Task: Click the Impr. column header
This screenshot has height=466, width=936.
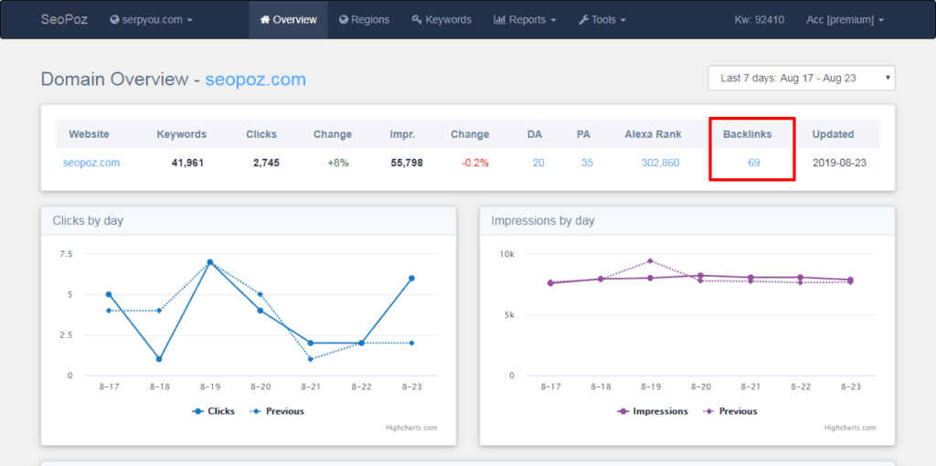Action: (x=402, y=134)
